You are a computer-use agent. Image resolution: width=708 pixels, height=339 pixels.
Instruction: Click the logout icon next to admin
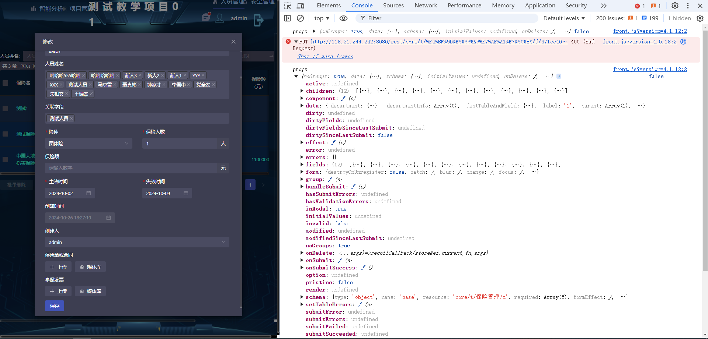(258, 20)
